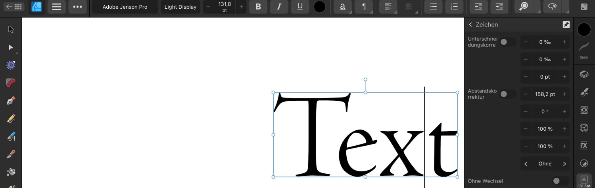Select the Move tool arrow

point(11,29)
